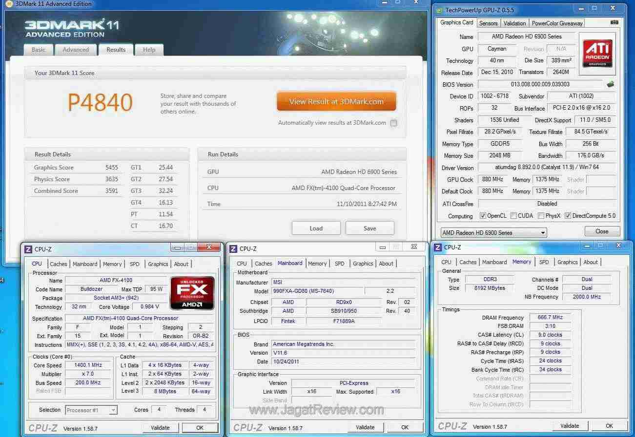Click the memory size value 8192 MBytes
The image size is (635, 437).
(x=489, y=288)
